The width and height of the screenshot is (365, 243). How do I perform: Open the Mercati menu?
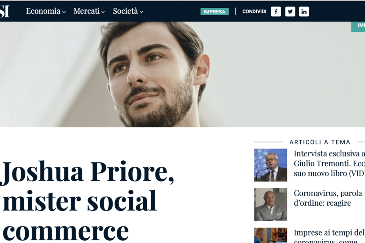87,11
